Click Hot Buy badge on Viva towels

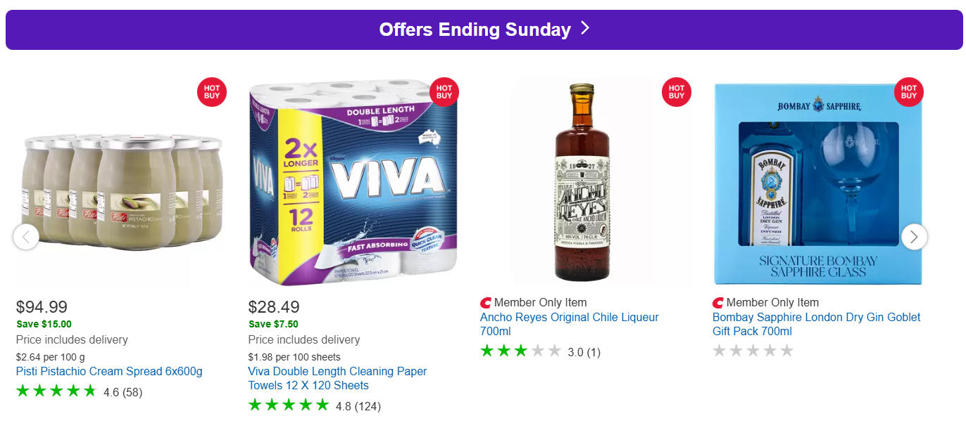(x=444, y=92)
